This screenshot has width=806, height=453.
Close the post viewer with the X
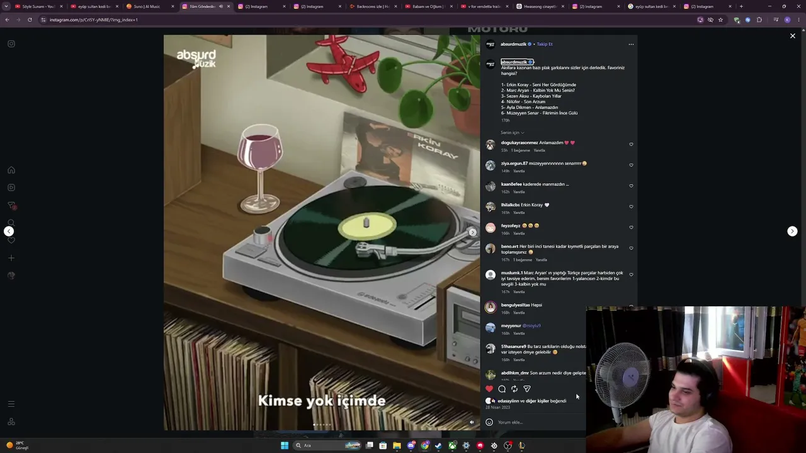(x=793, y=36)
